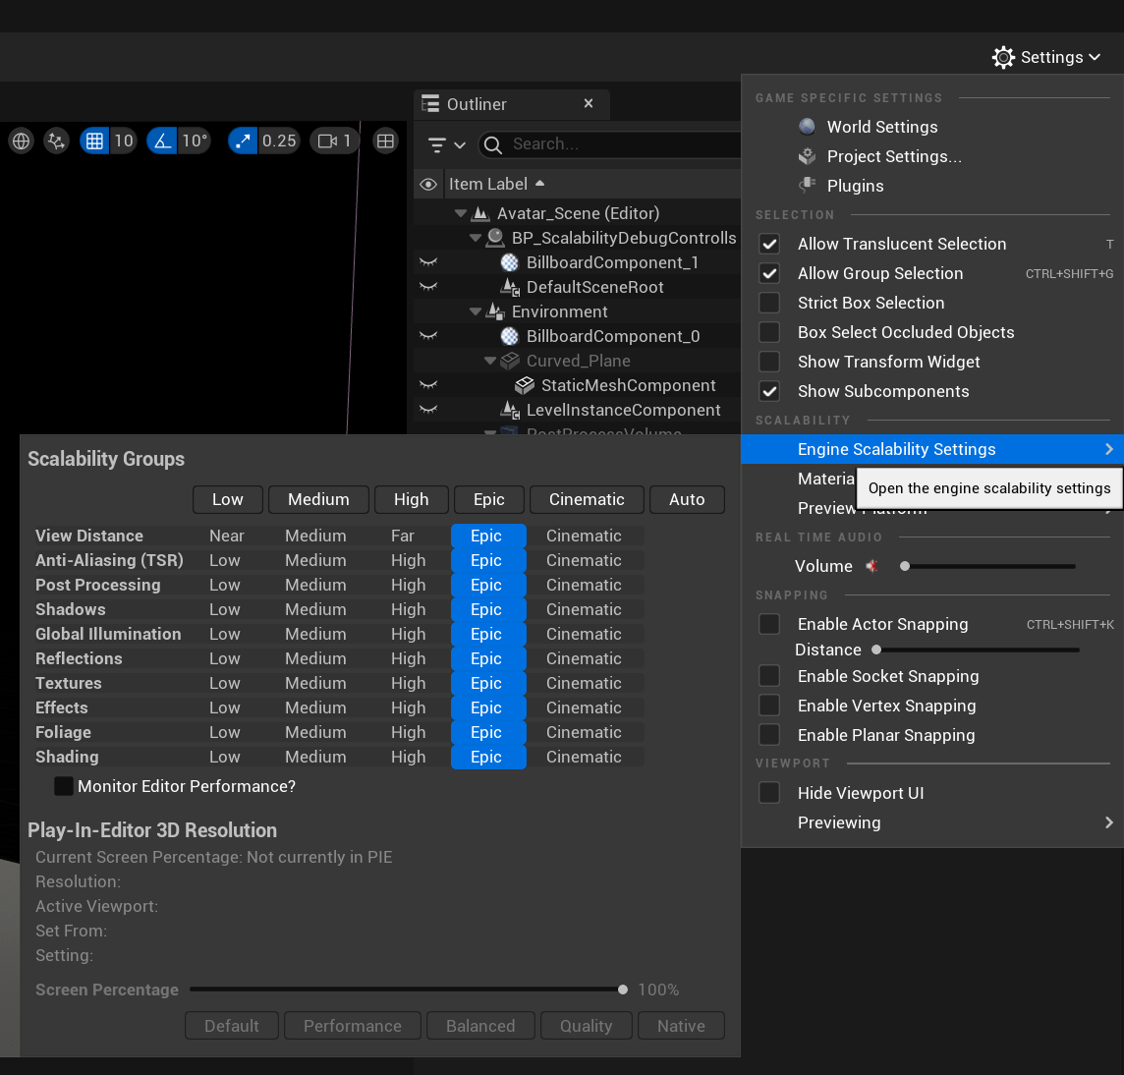Set all scalability groups to High
Screen dimensions: 1124x1075
(x=412, y=500)
